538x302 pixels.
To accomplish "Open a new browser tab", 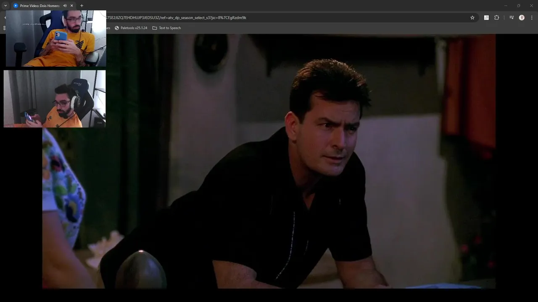I will point(82,5).
